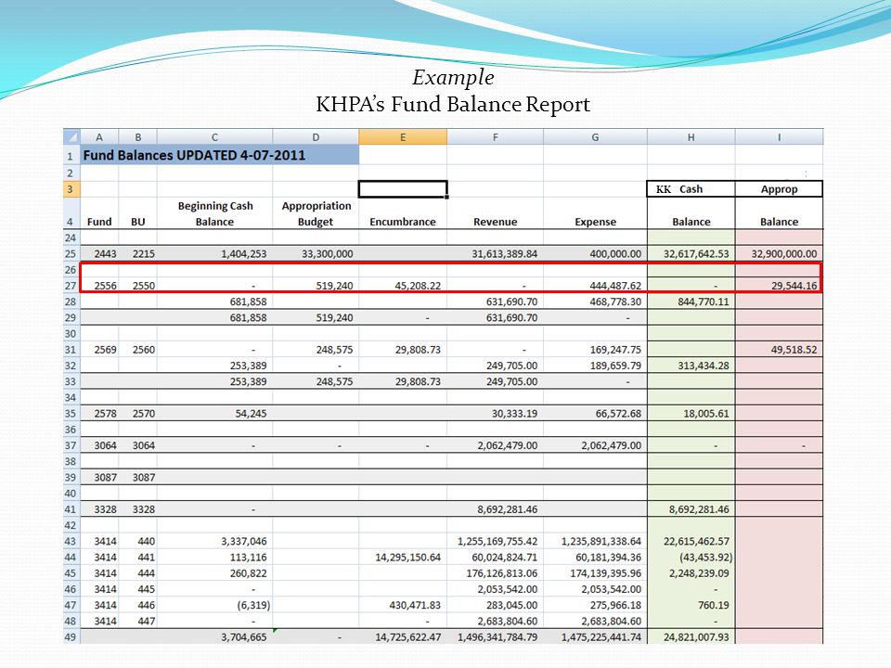Click the value 66,572.68
Image resolution: width=891 pixels, height=668 pixels.
[x=618, y=414]
